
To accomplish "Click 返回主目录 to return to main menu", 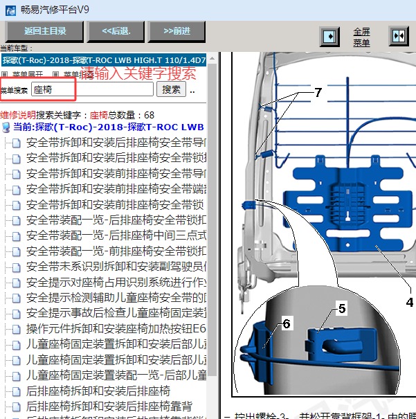I will (x=45, y=31).
